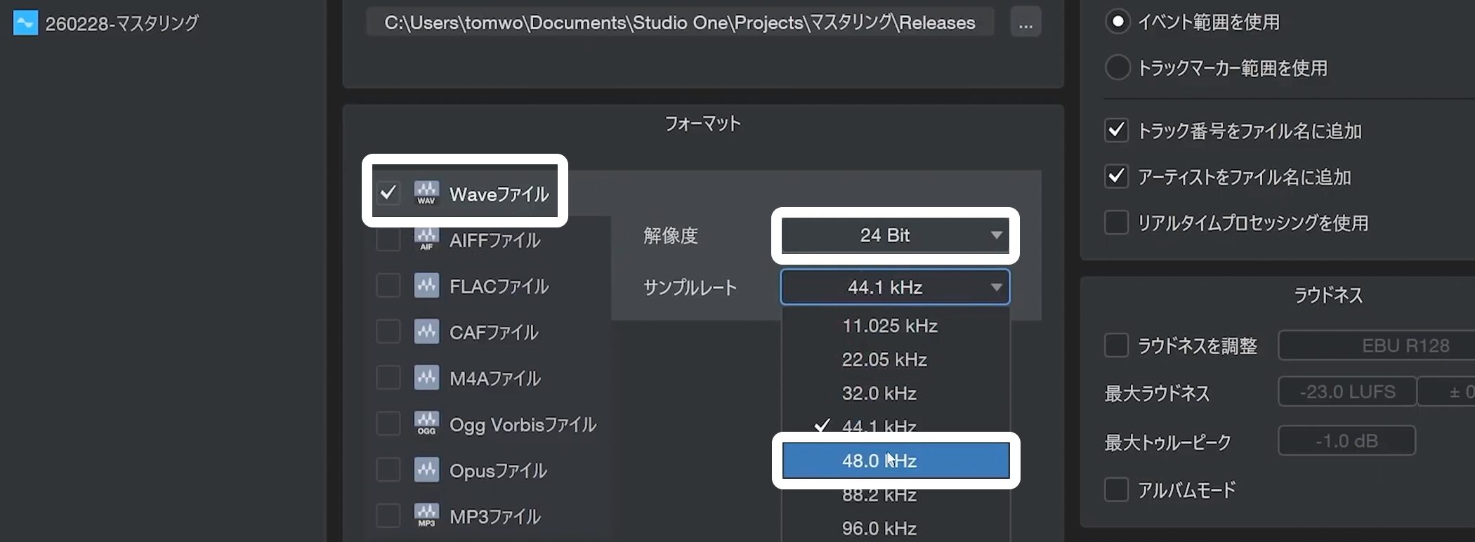Select トラックマーカー範囲を使用 radio button
1475x542 pixels.
click(x=1117, y=68)
